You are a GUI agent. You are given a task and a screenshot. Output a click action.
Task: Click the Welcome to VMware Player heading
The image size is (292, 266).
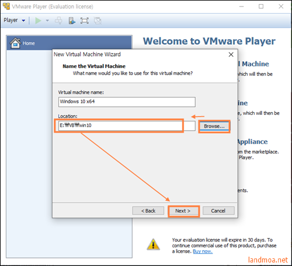coord(209,41)
